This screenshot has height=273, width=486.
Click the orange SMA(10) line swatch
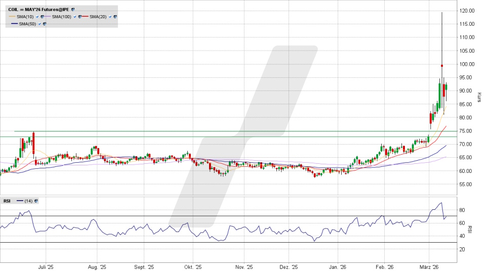[13, 17]
